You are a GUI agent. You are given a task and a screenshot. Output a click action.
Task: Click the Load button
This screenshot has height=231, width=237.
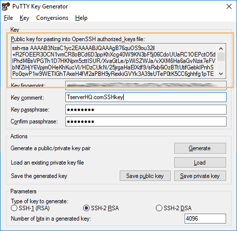click(200, 163)
